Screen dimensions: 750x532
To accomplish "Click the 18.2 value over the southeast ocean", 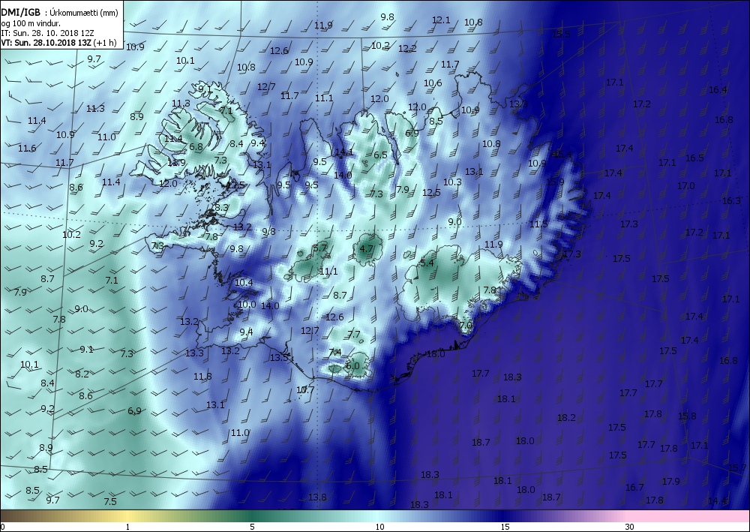I will tap(566, 418).
